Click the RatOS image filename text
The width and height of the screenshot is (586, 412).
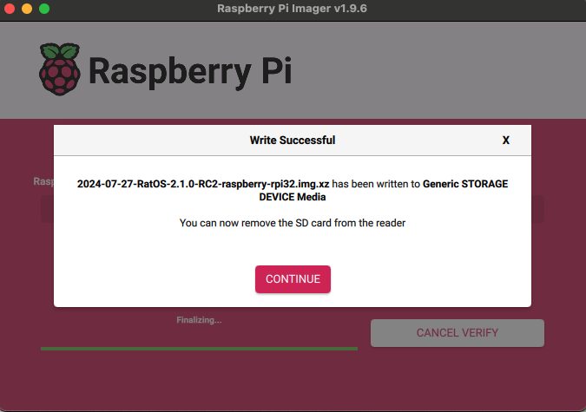point(203,184)
